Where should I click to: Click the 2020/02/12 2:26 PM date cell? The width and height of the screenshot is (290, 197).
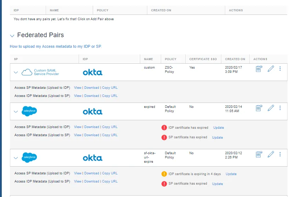pos(233,155)
